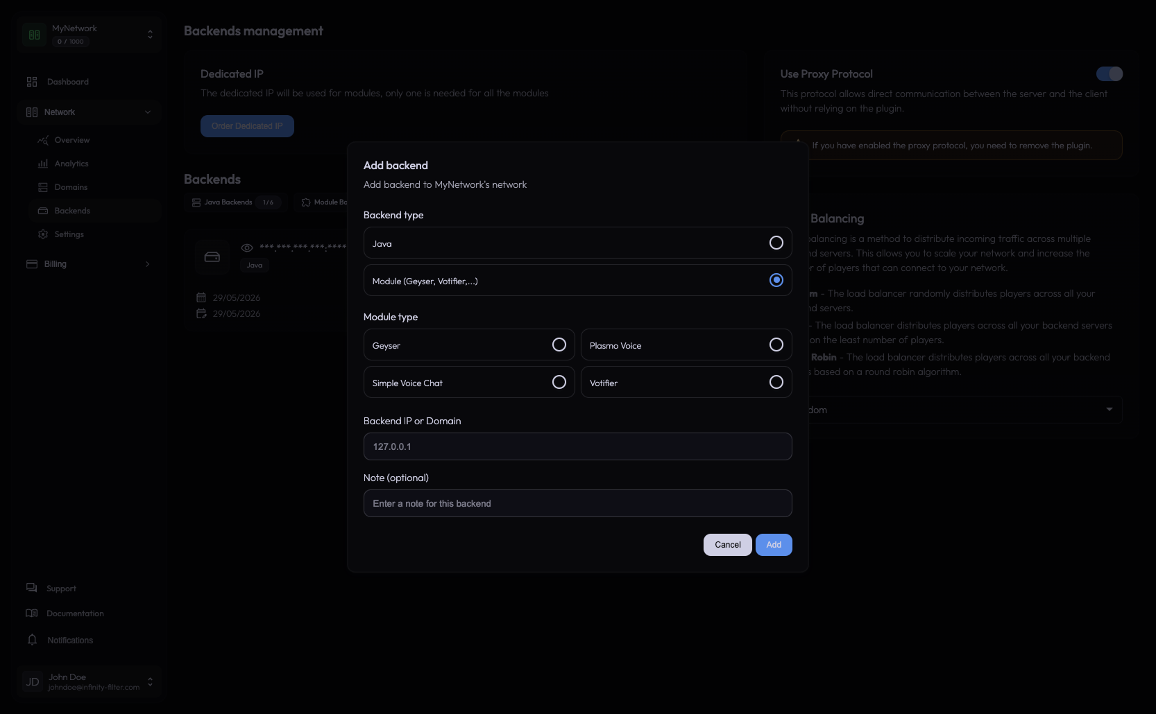The height and width of the screenshot is (714, 1156).
Task: Click the first calendar icon by 29/05/2026
Action: tap(201, 297)
